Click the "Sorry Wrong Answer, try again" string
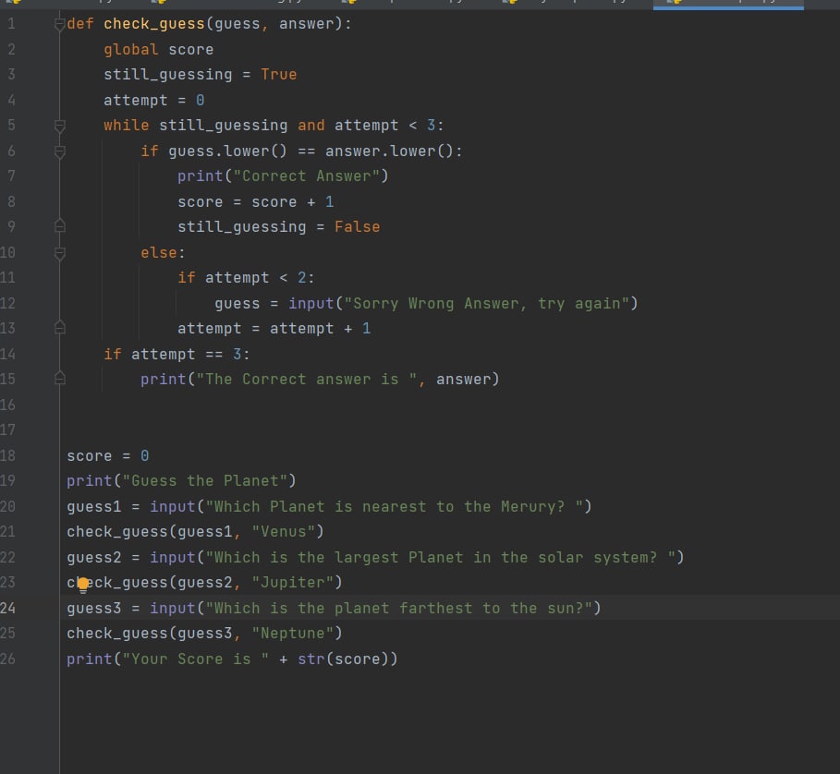 point(486,304)
